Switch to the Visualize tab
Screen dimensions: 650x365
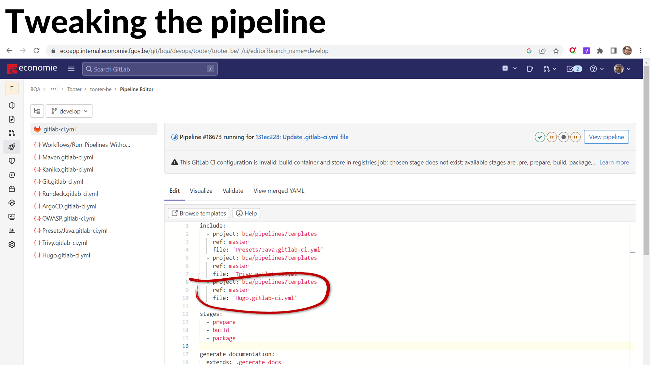pyautogui.click(x=201, y=191)
